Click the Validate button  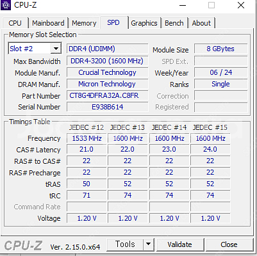(x=180, y=244)
